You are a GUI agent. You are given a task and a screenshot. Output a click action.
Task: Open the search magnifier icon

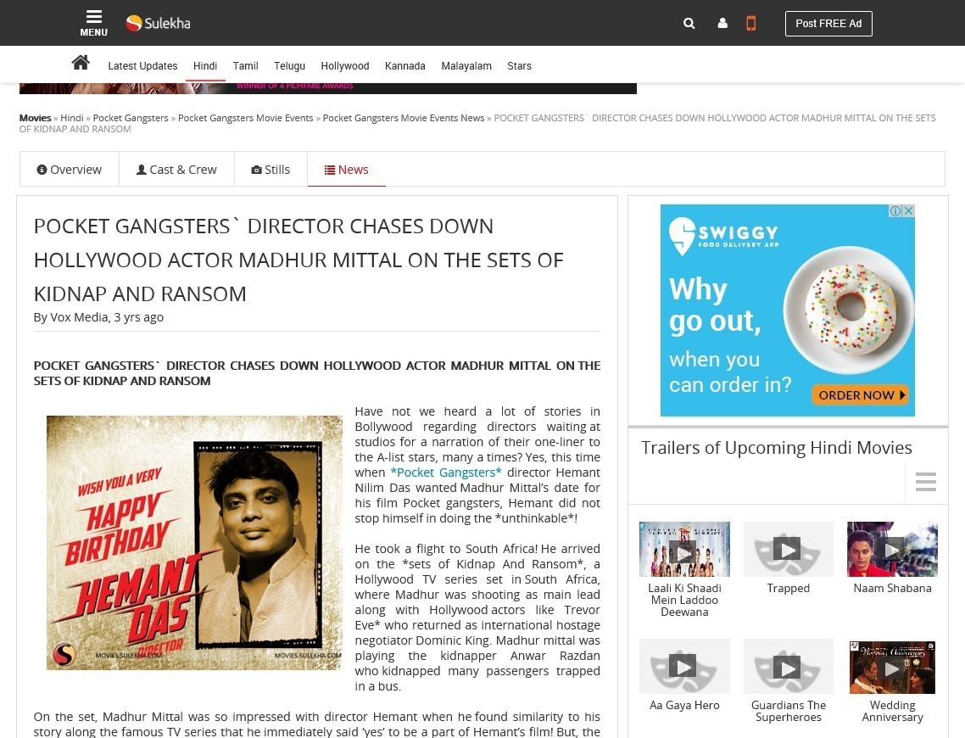pos(689,24)
